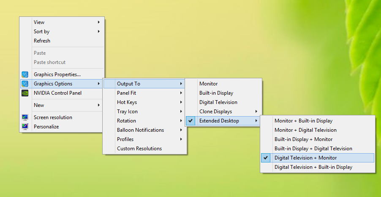381x197 pixels.
Task: Expand the Profiles submenu arrow
Action: coord(181,139)
